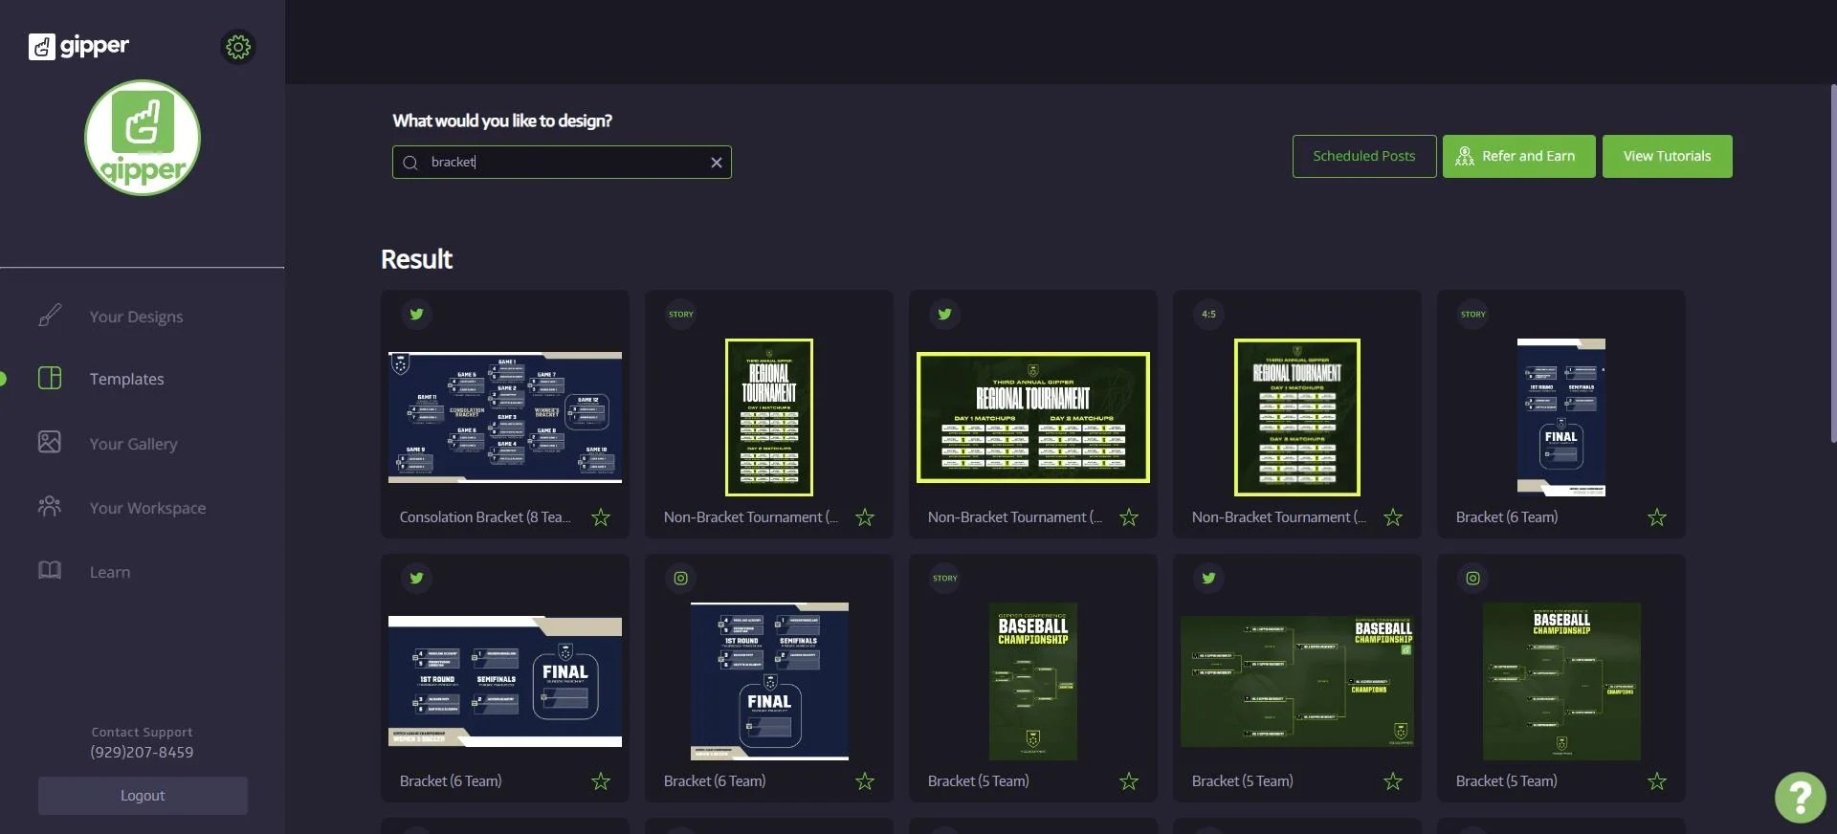This screenshot has height=834, width=1837.
Task: Click the Logout button
Action: tap(143, 796)
